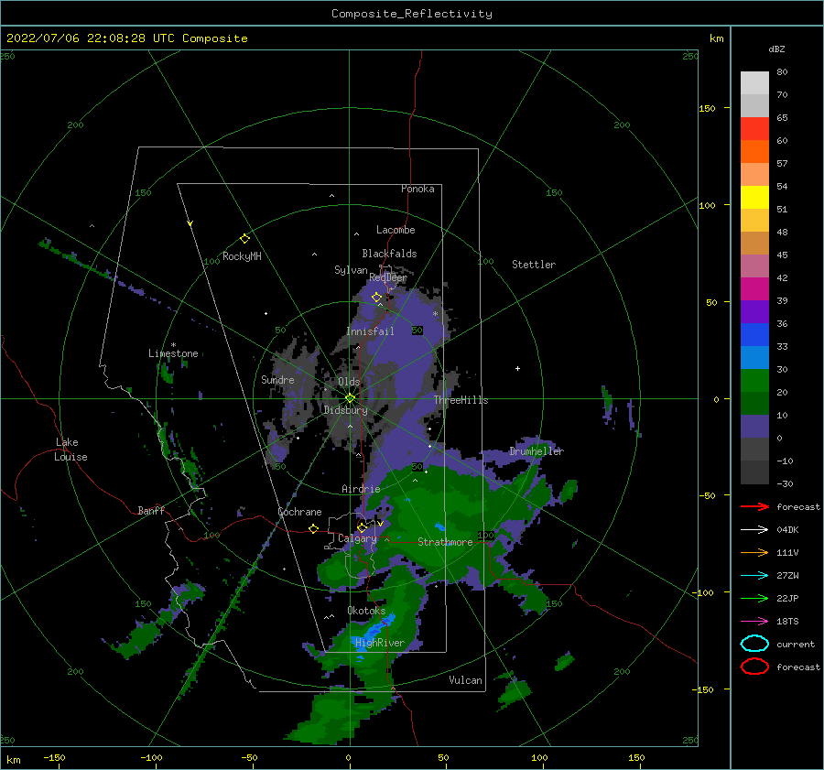Viewport: 824px width, 770px height.
Task: Click the yellow 51 dBZ color swatch
Action: tap(754, 197)
